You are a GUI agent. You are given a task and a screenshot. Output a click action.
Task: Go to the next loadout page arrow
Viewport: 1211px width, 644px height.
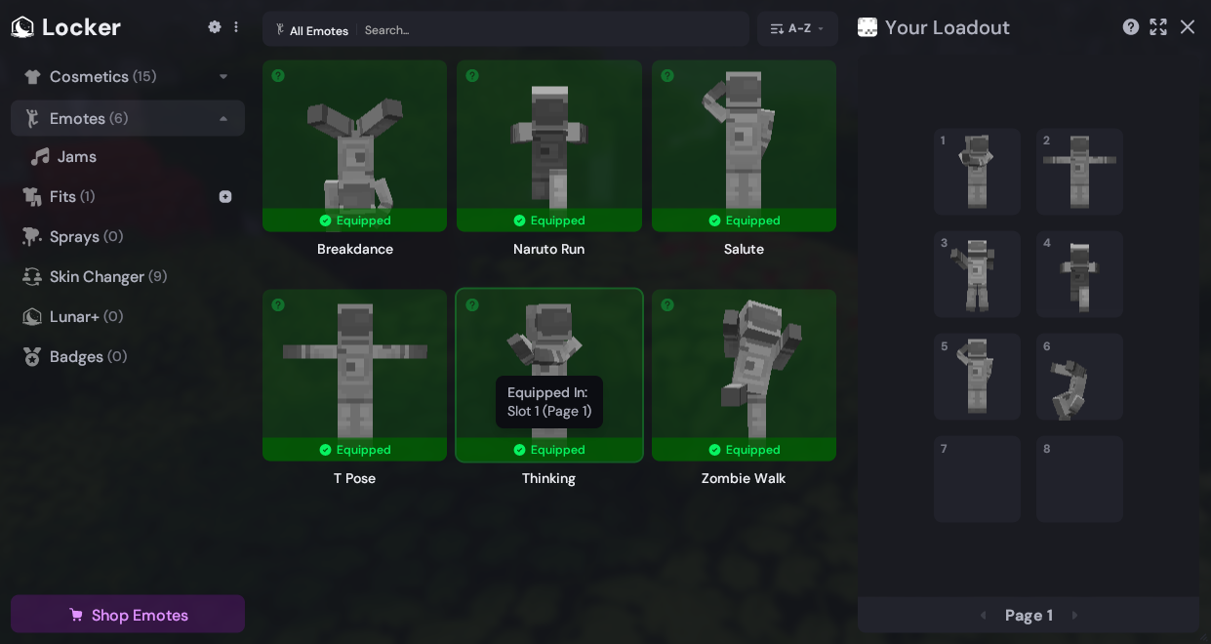[x=1075, y=616]
